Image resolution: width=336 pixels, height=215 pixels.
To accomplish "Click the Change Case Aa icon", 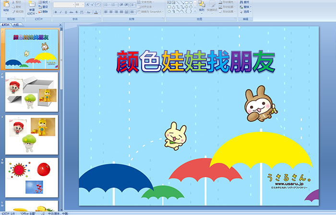I will tap(88, 12).
